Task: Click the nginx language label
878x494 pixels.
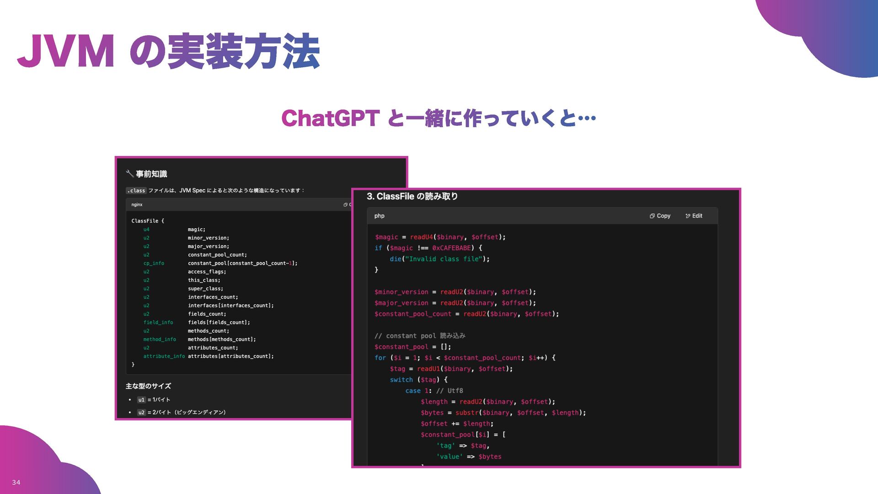Action: pyautogui.click(x=137, y=205)
